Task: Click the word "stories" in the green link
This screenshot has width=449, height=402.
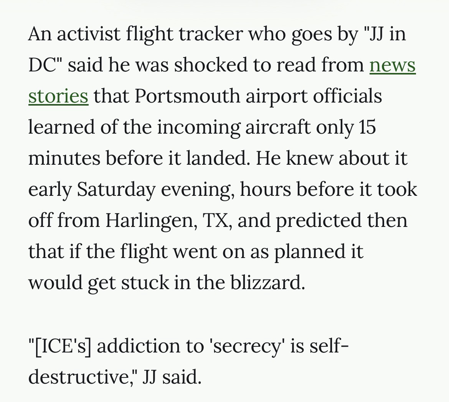Action: click(x=58, y=96)
